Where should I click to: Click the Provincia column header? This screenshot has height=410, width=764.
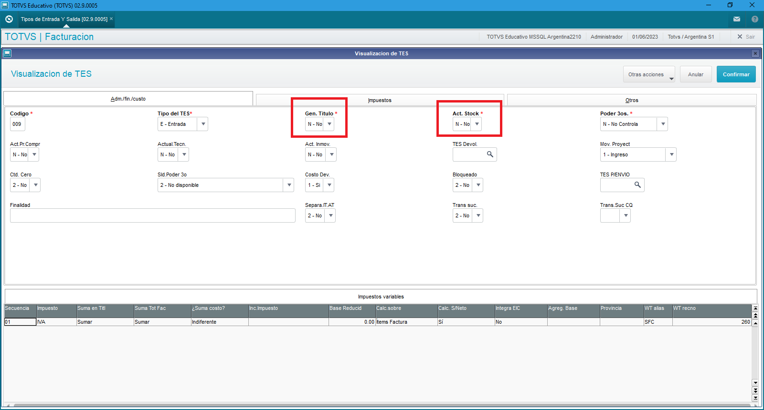click(x=622, y=311)
